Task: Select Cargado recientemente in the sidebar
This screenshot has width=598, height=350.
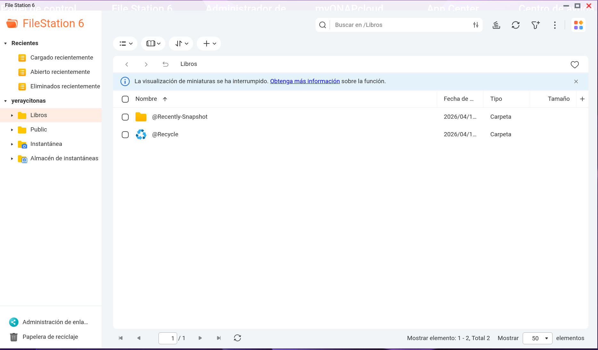Action: tap(61, 58)
